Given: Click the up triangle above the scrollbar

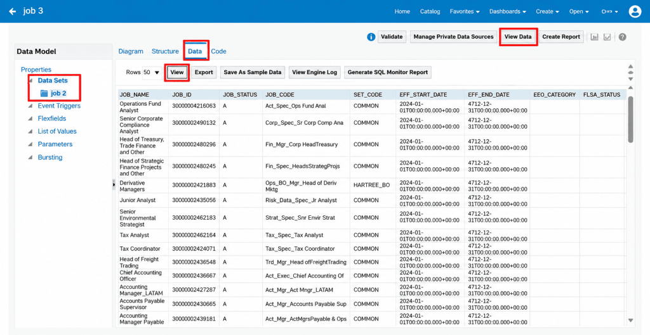Looking at the screenshot, I should (x=630, y=66).
